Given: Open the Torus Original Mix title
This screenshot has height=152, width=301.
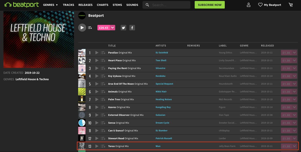Looking at the screenshot, I should (x=118, y=146).
